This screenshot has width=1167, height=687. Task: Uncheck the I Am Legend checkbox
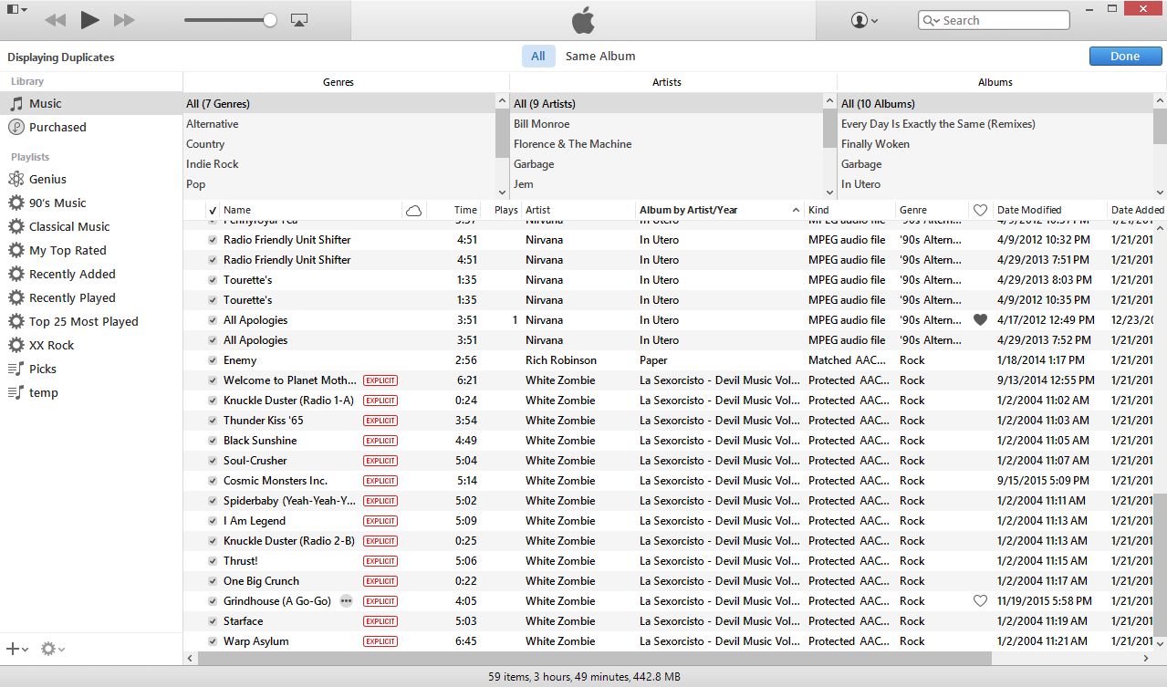coord(213,521)
